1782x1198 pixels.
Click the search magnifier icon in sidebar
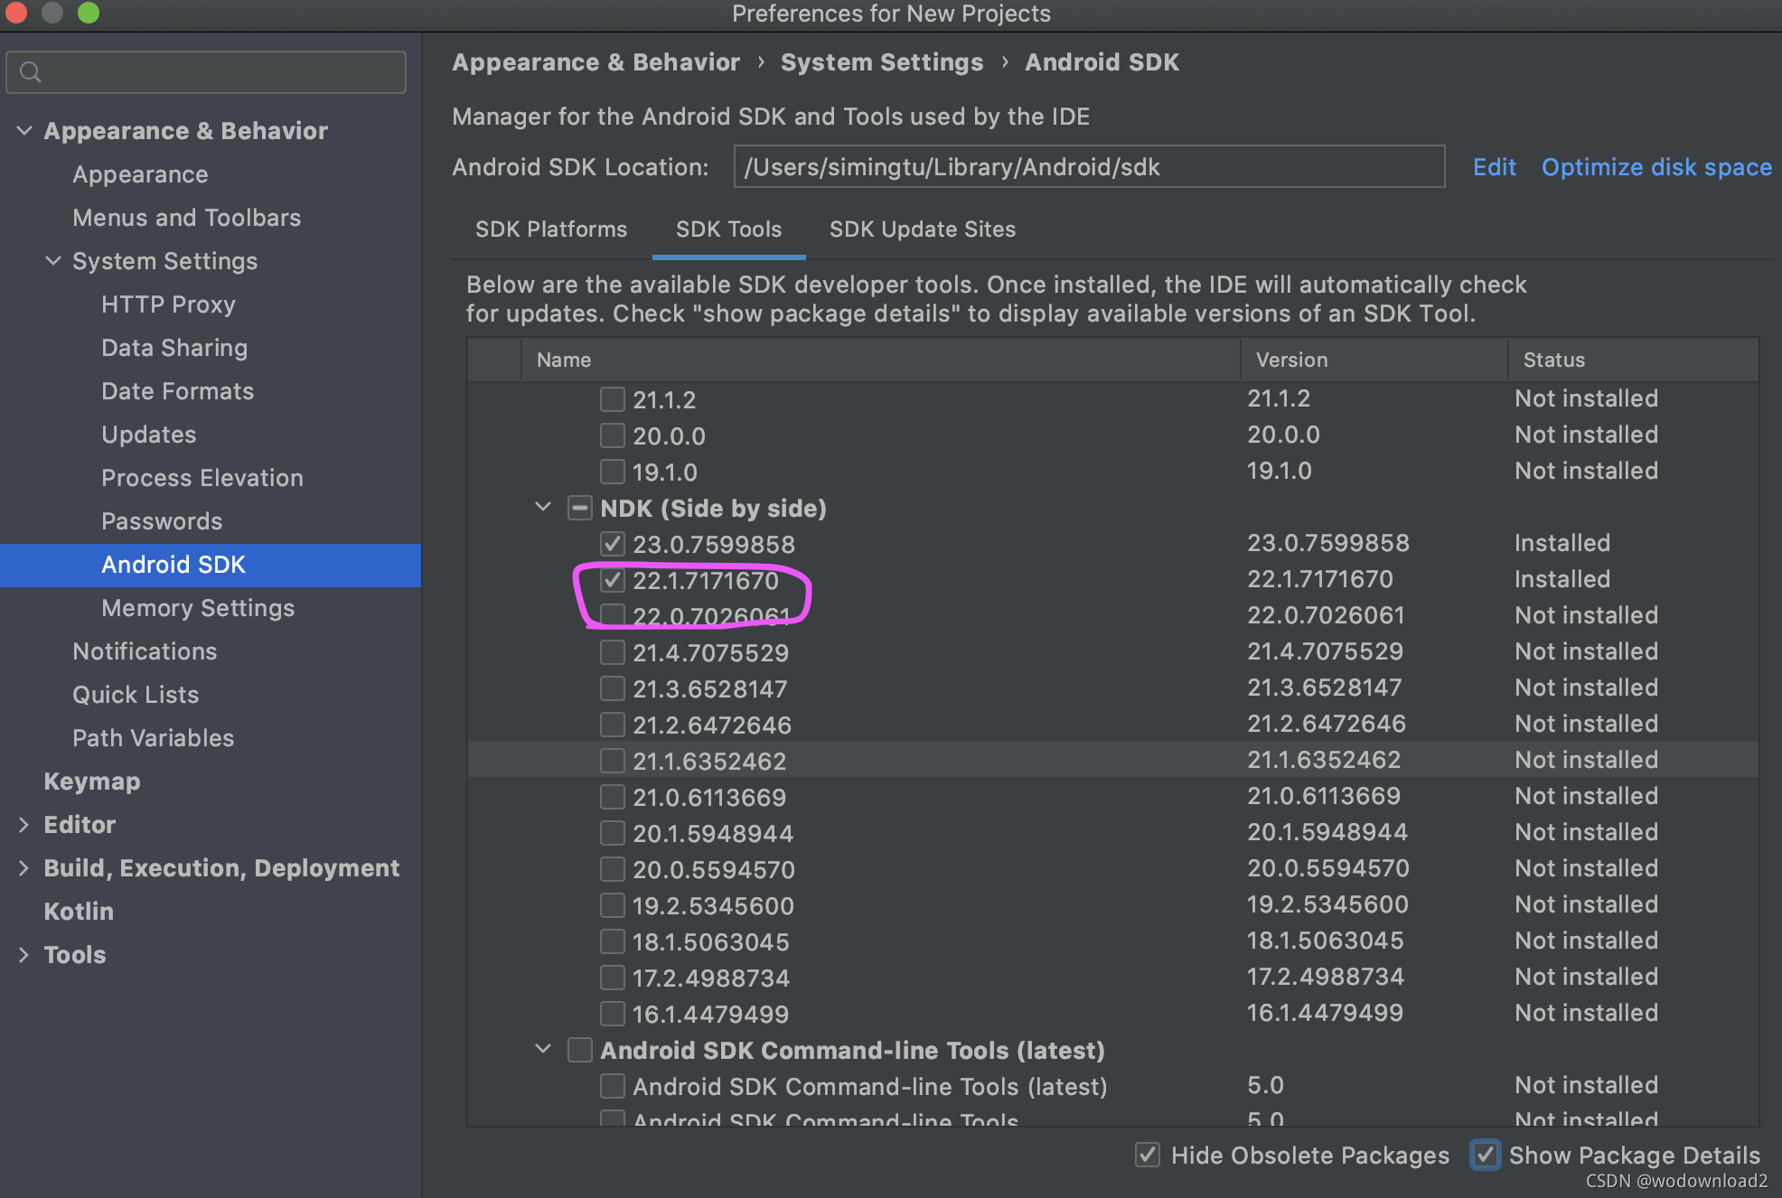coord(31,72)
